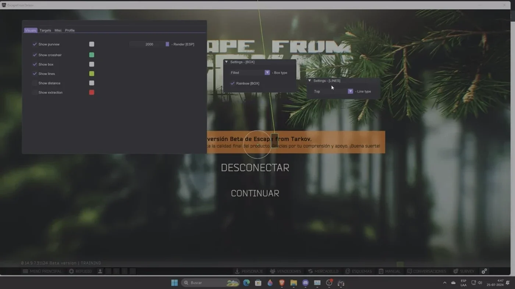515x289 pixels.
Task: Open OBS Studio from the taskbar
Action: pos(329,283)
